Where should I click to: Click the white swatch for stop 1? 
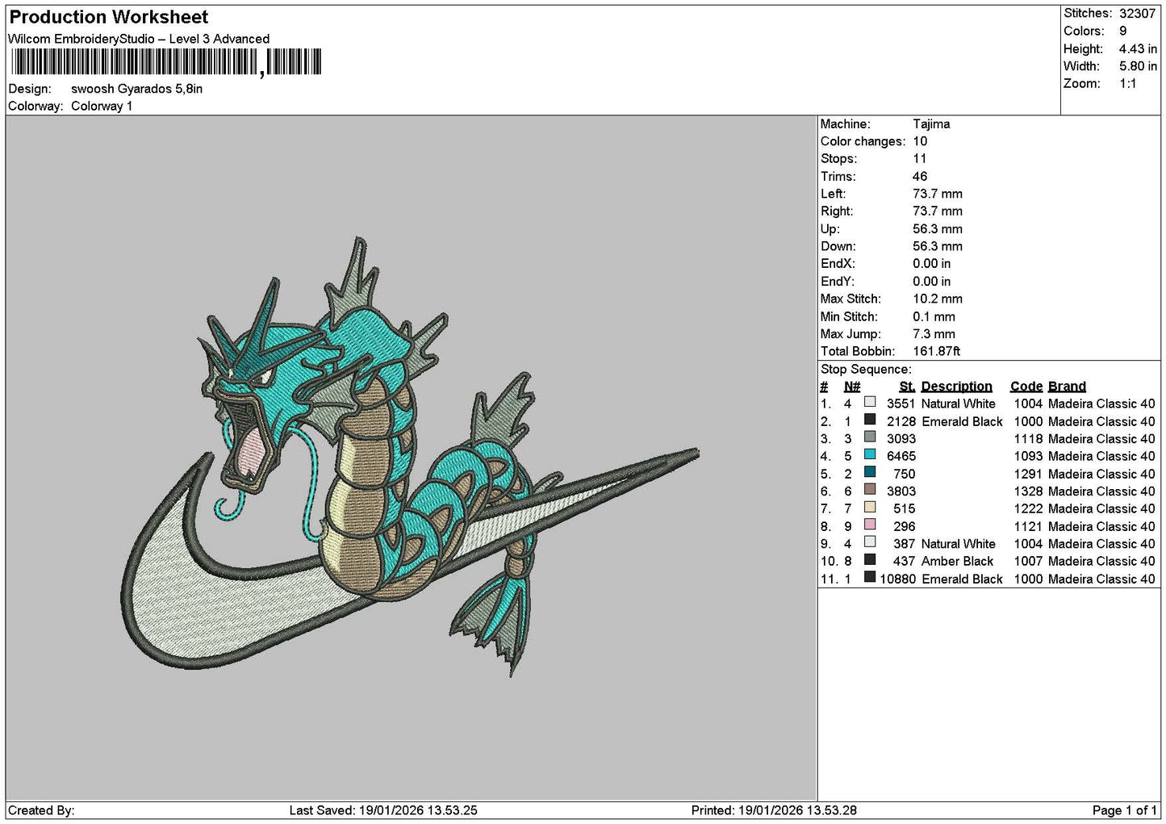click(870, 402)
